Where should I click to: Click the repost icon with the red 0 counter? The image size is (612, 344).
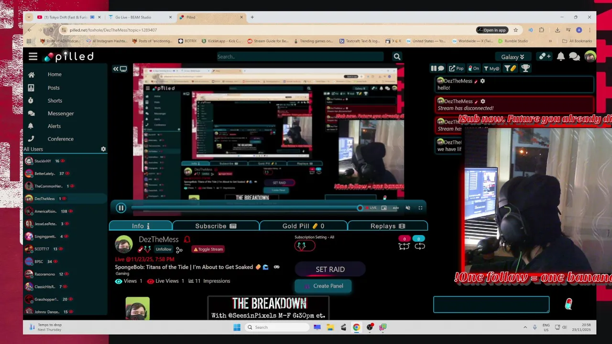[x=404, y=246]
